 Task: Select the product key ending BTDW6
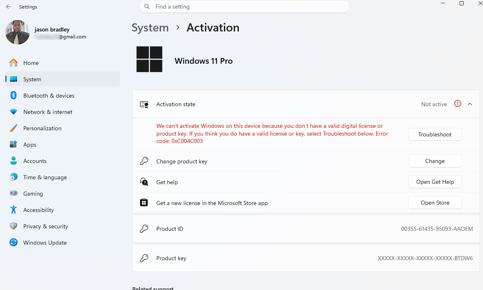pyautogui.click(x=425, y=258)
